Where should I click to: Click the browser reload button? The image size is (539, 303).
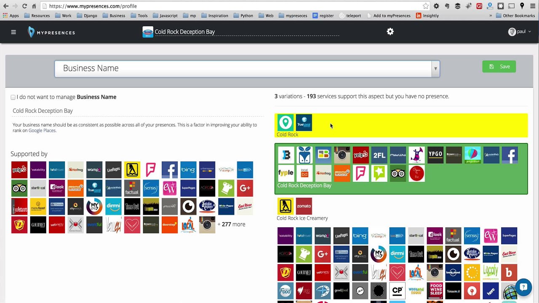coord(24,6)
